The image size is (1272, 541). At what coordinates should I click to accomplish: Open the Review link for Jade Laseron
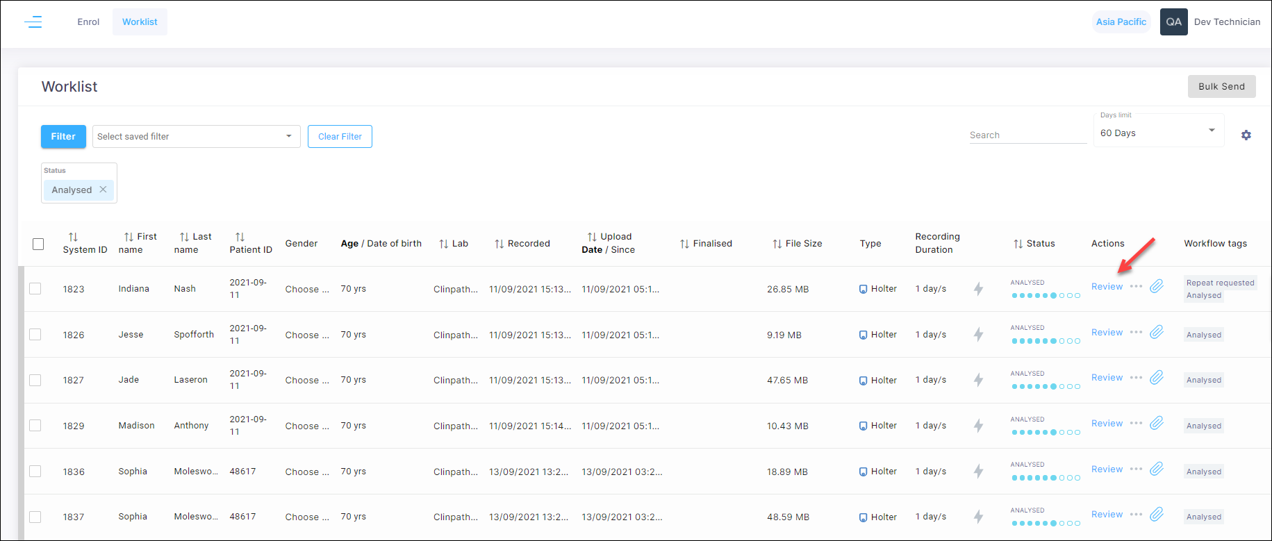1107,378
